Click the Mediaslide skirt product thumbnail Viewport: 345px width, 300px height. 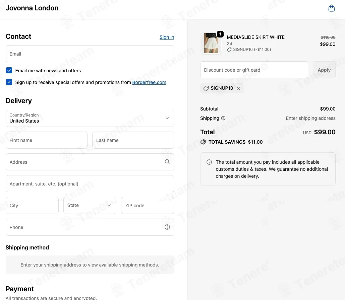211,43
